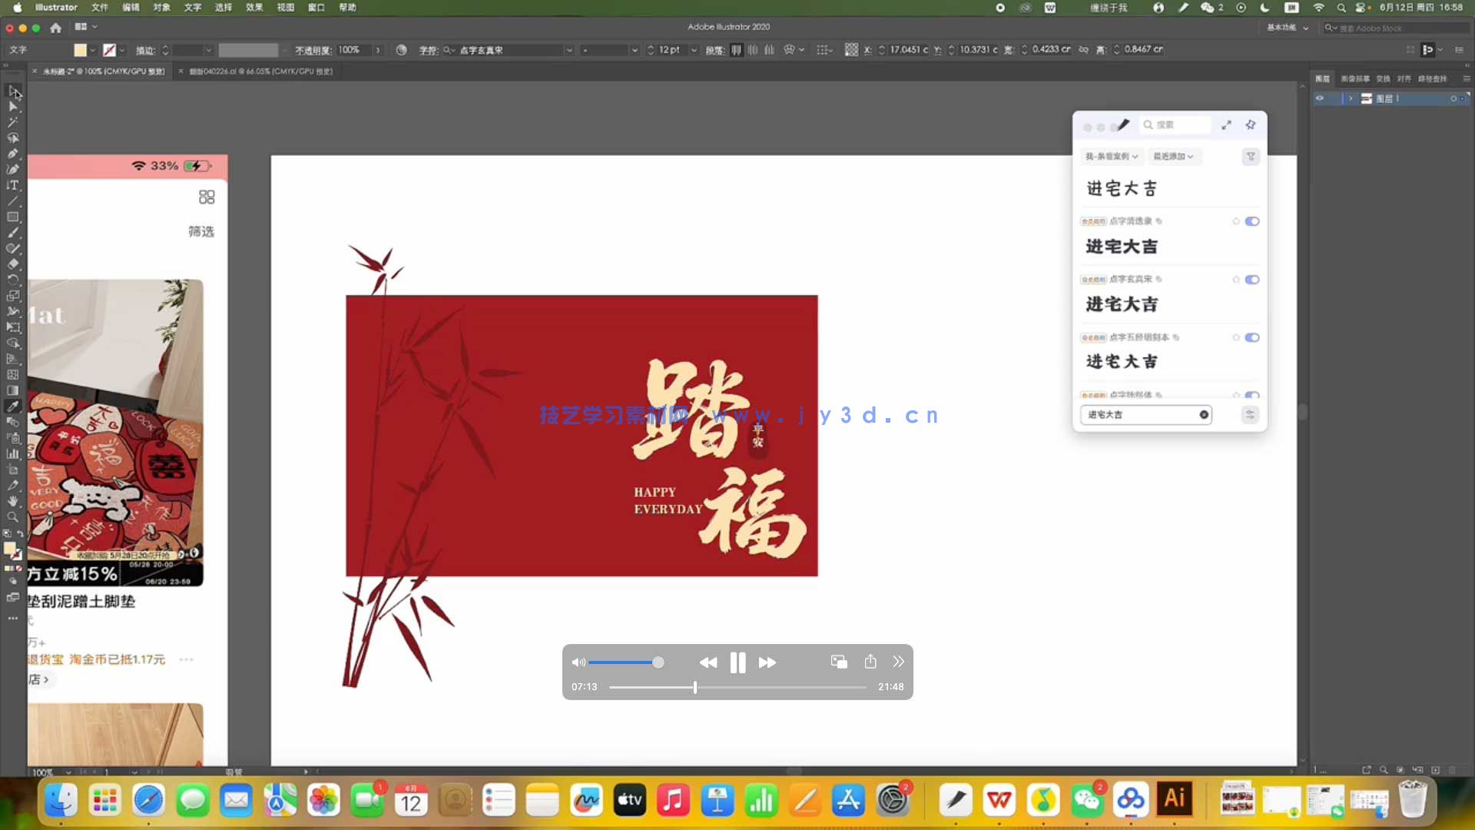Expand the 最近添加 sorting dropdown
This screenshot has height=830, width=1475.
pyautogui.click(x=1173, y=156)
